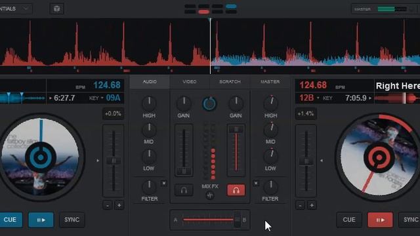This screenshot has width=420, height=236.
Task: Click right pitch slider reset arrow
Action: tap(322, 161)
